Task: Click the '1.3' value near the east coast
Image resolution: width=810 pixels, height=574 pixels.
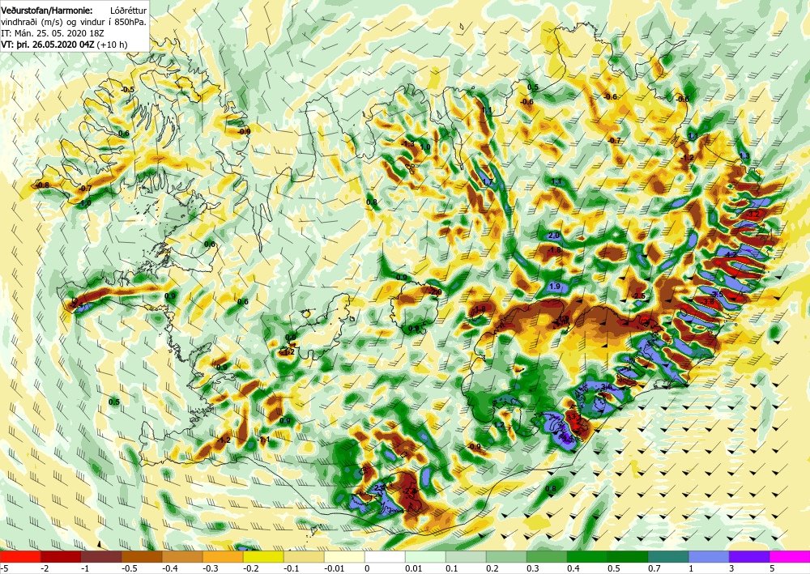Action: (x=744, y=156)
